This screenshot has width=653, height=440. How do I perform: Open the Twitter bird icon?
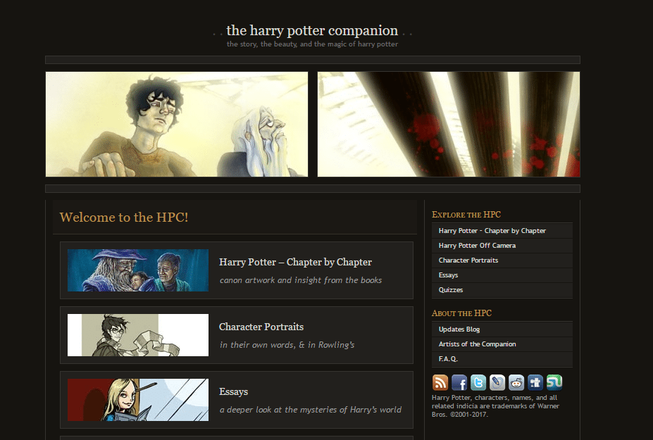[x=478, y=382]
